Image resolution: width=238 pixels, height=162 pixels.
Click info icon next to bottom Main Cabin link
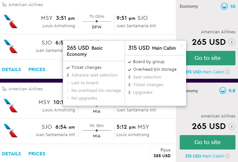click(228, 156)
